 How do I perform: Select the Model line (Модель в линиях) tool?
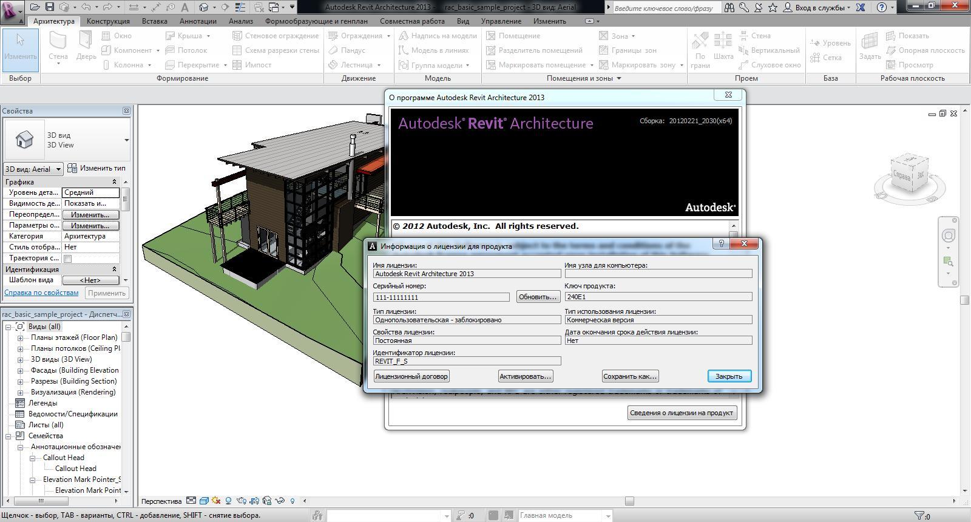point(433,50)
